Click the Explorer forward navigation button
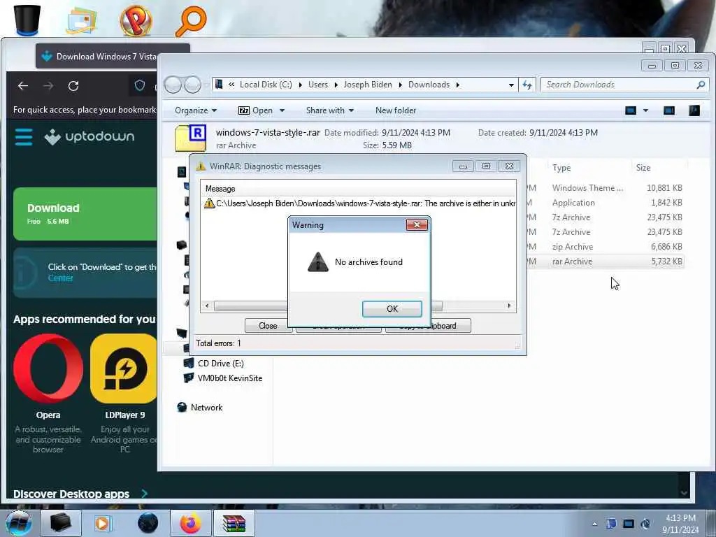The width and height of the screenshot is (716, 537). [x=192, y=85]
